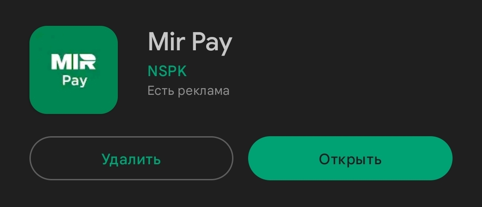Image resolution: width=482 pixels, height=207 pixels.
Task: Click the green 'Удалить' text label
Action: tap(131, 159)
